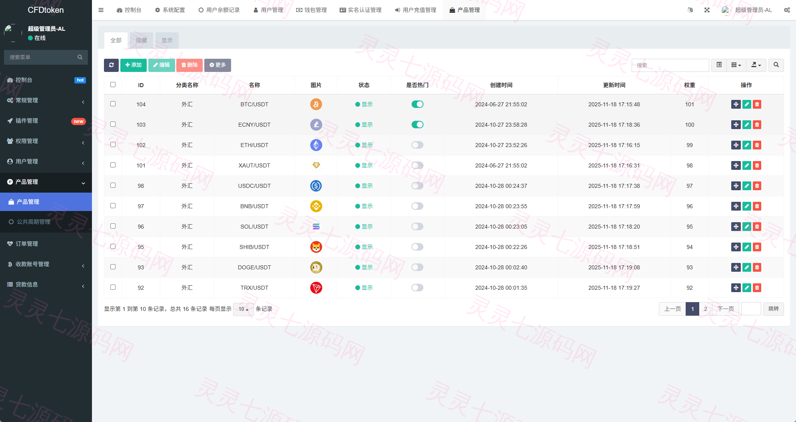Open the language switch icon in top bar

[x=690, y=10]
